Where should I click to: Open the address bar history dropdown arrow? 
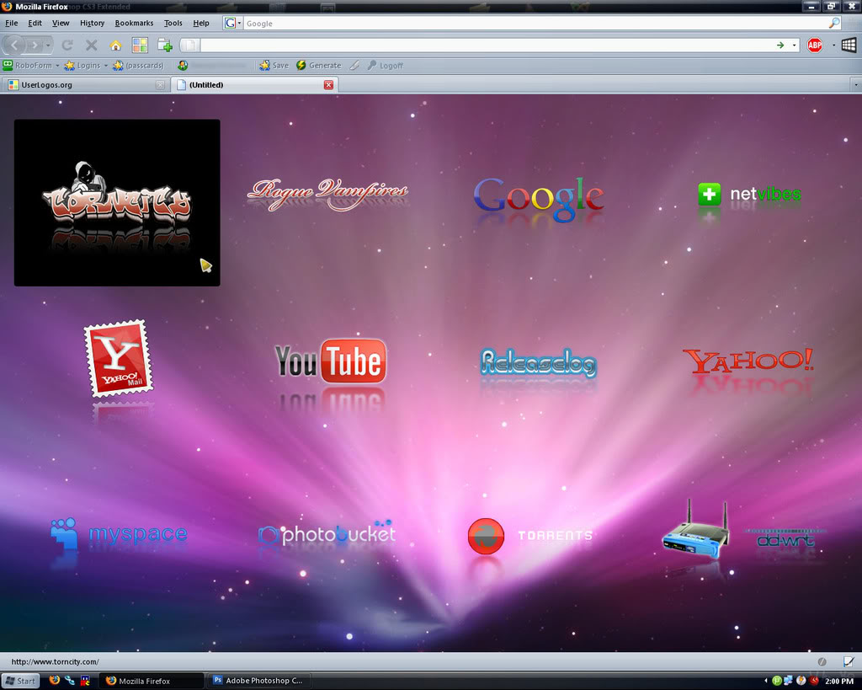coord(794,45)
